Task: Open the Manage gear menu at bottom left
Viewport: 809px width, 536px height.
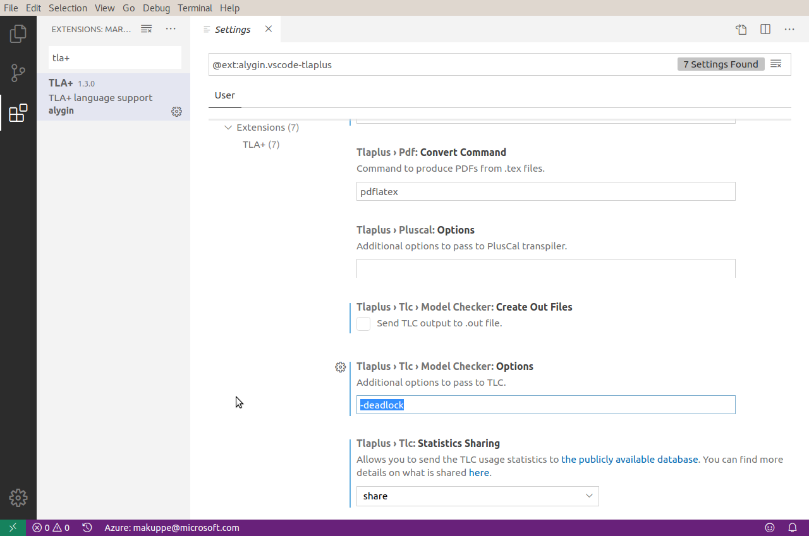Action: tap(18, 497)
